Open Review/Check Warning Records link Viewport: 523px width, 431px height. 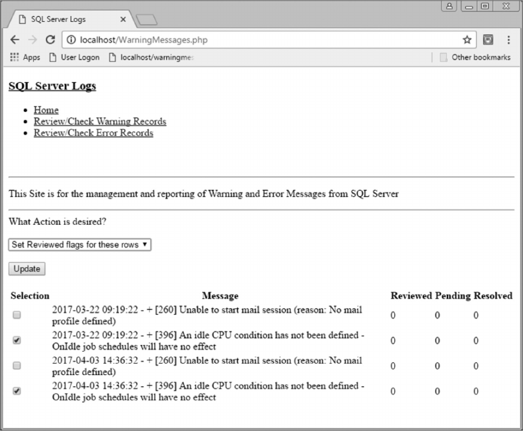[100, 121]
